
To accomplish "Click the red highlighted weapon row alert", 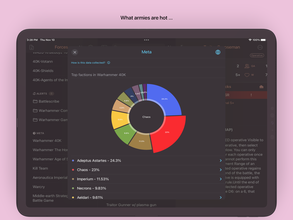I will coord(246,95).
